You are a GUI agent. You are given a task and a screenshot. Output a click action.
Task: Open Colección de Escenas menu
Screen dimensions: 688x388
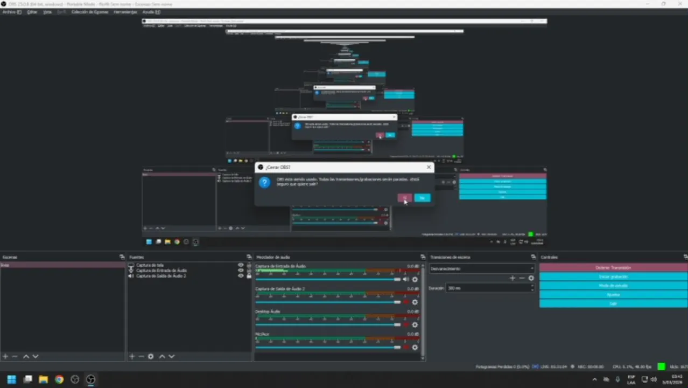[x=90, y=12]
